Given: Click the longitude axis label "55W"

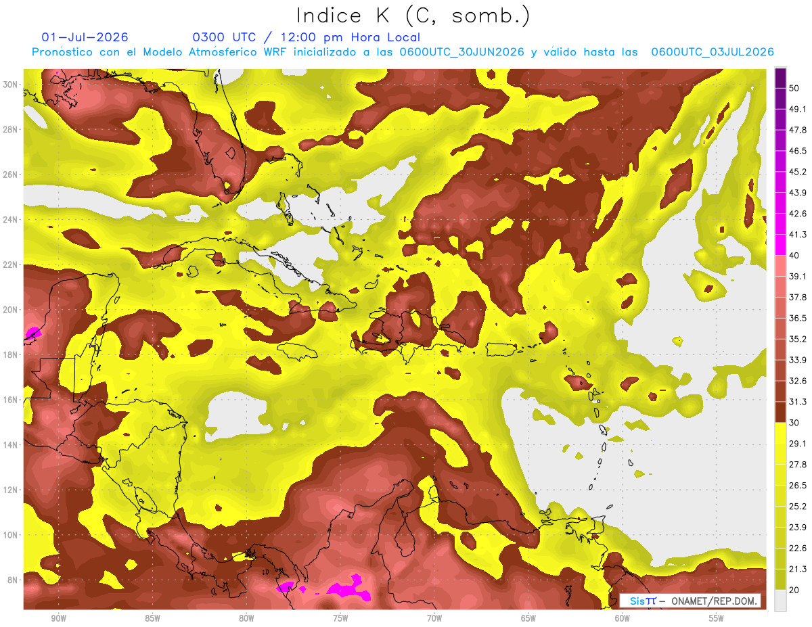Looking at the screenshot, I should pos(717,618).
